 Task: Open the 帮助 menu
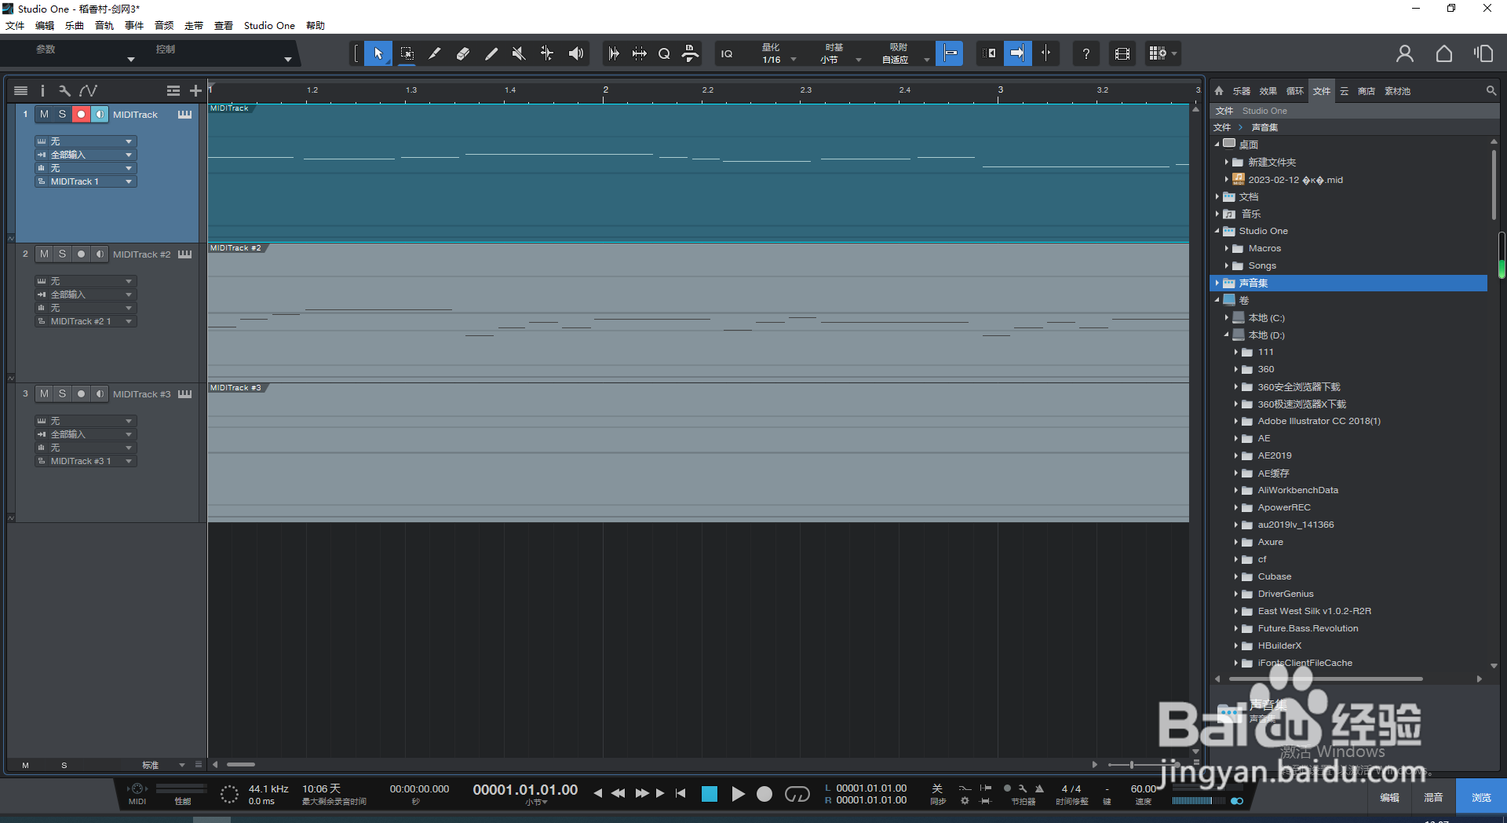(x=316, y=25)
